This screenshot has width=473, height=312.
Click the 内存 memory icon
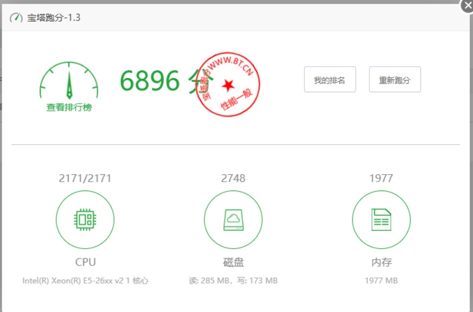coord(381,219)
